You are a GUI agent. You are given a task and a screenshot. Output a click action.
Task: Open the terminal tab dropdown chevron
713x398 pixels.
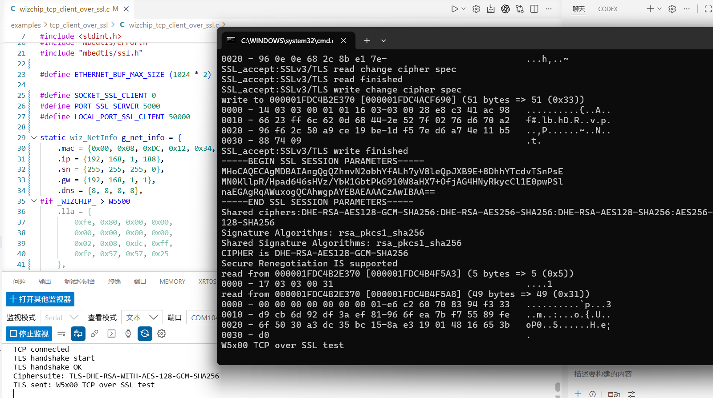tap(383, 40)
